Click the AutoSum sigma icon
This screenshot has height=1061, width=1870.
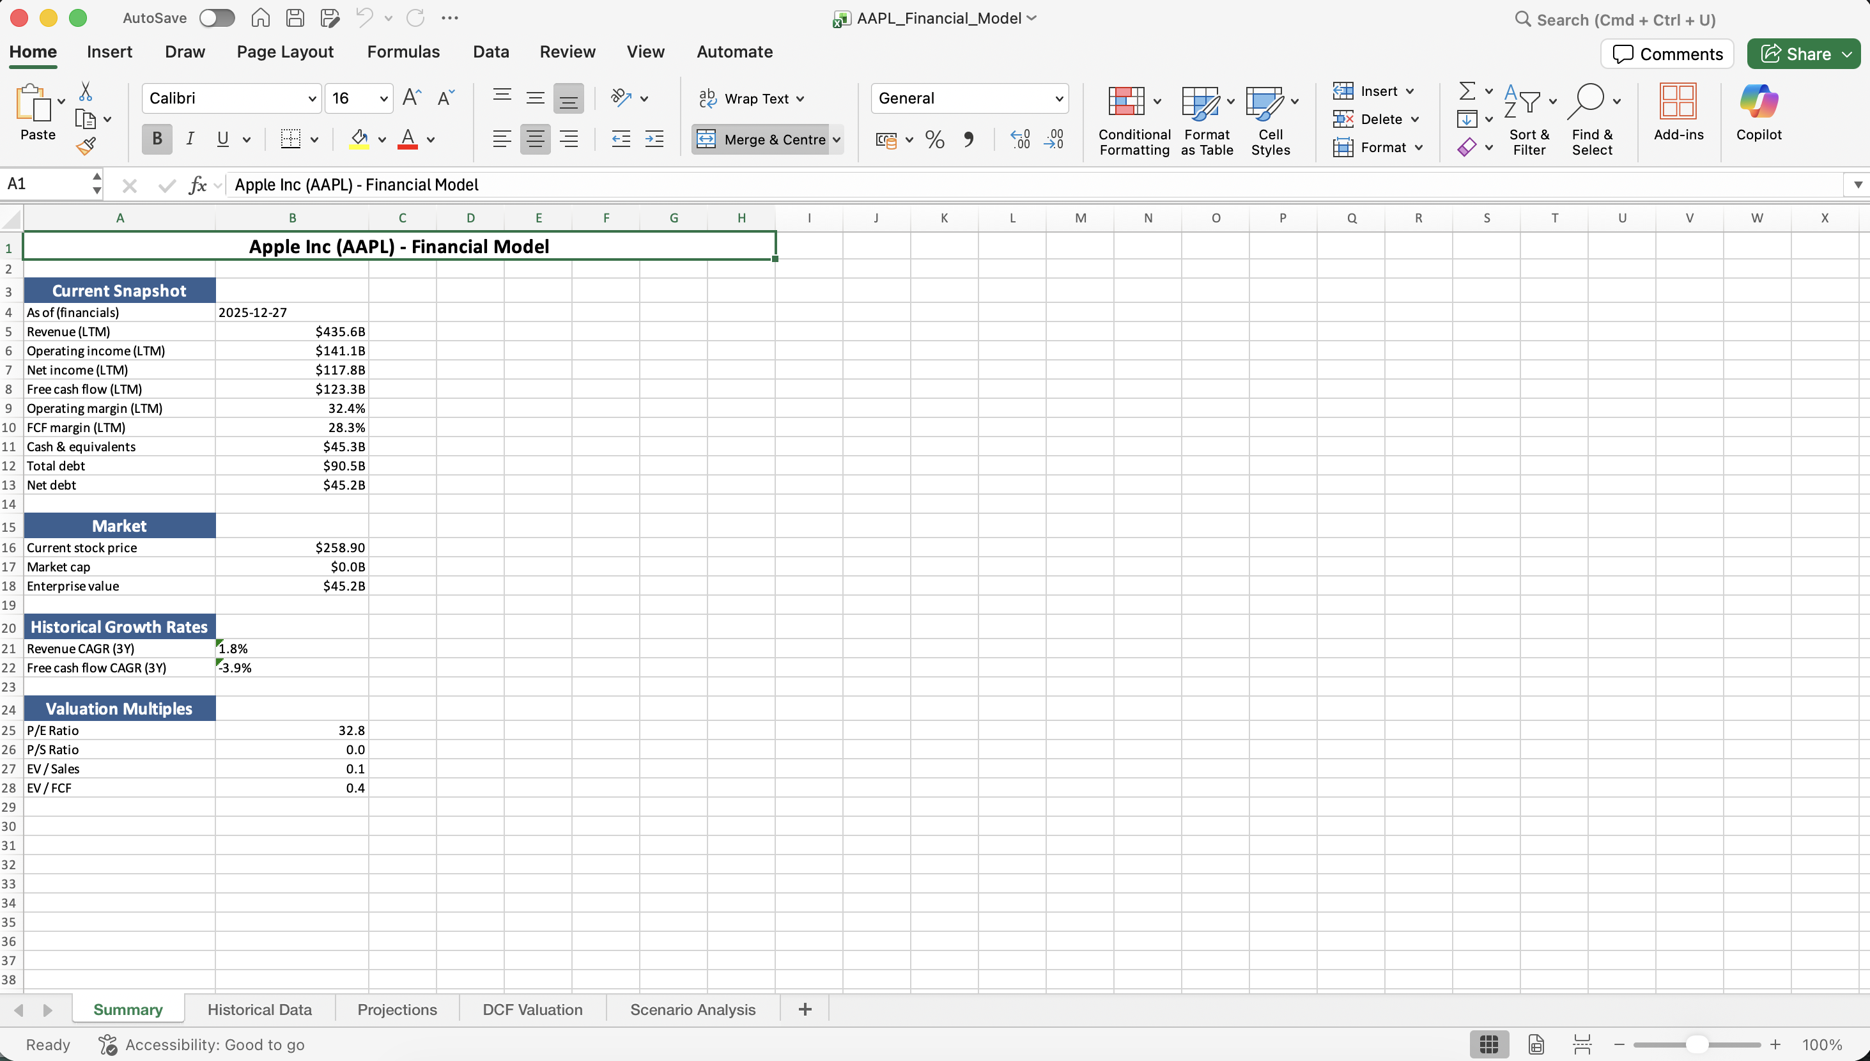(1467, 91)
